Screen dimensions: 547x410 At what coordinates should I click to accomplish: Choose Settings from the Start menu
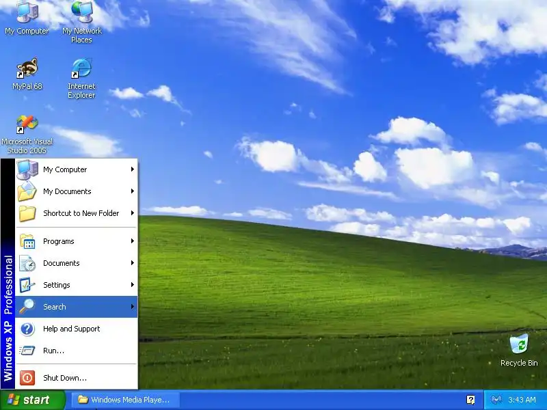(x=77, y=285)
